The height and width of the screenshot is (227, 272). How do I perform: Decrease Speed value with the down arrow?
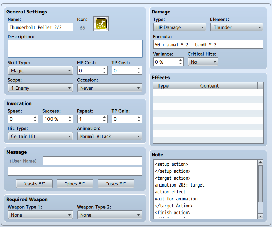(x=35, y=121)
